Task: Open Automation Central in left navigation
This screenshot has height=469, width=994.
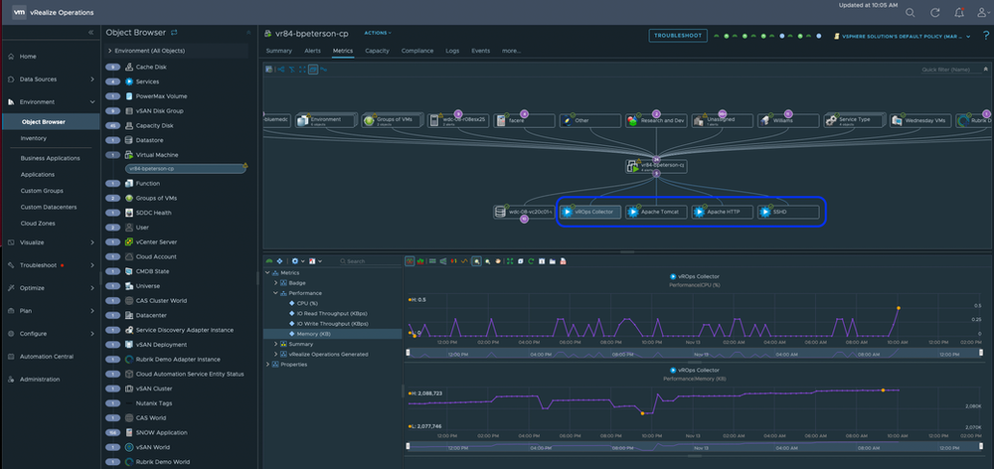Action: click(x=46, y=356)
